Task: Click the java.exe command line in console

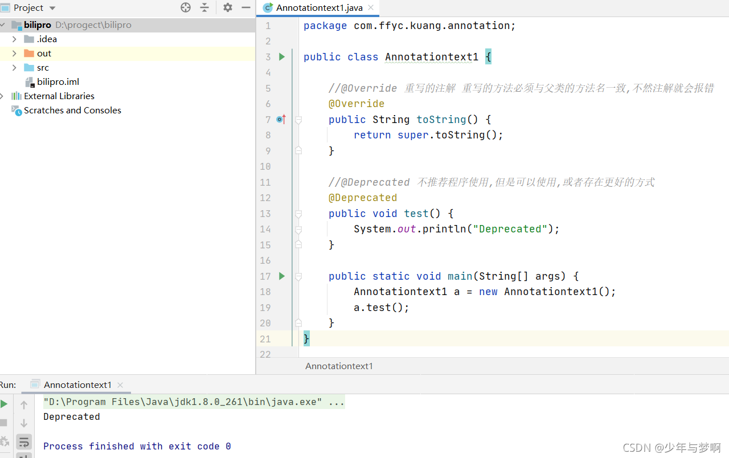Action: click(x=194, y=402)
